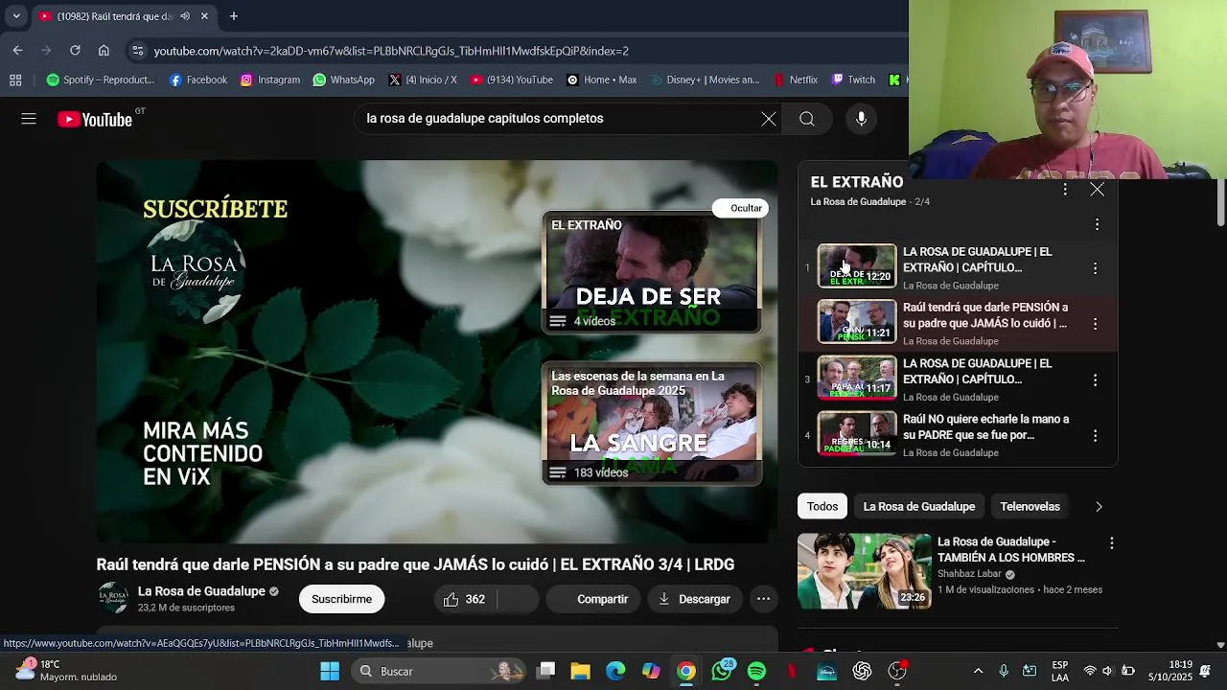The height and width of the screenshot is (690, 1227).
Task: Open recommended video thumbnail 23:26
Action: tap(865, 571)
